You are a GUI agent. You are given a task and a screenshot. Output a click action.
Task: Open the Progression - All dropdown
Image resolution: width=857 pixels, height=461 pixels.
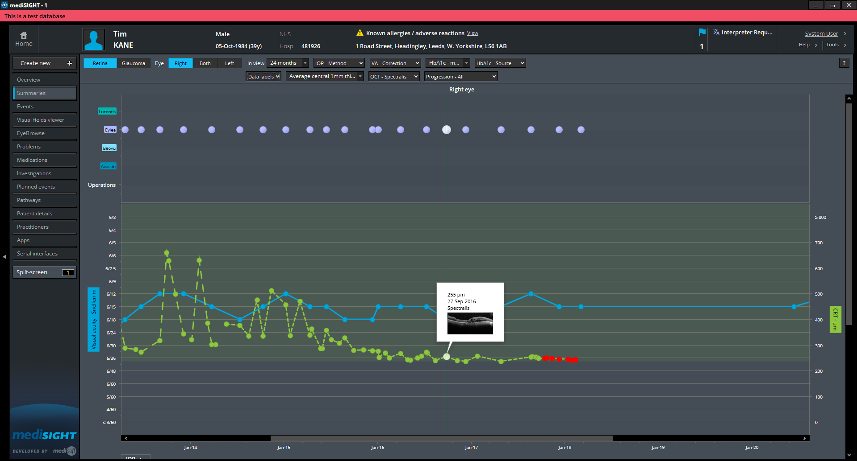(x=461, y=77)
